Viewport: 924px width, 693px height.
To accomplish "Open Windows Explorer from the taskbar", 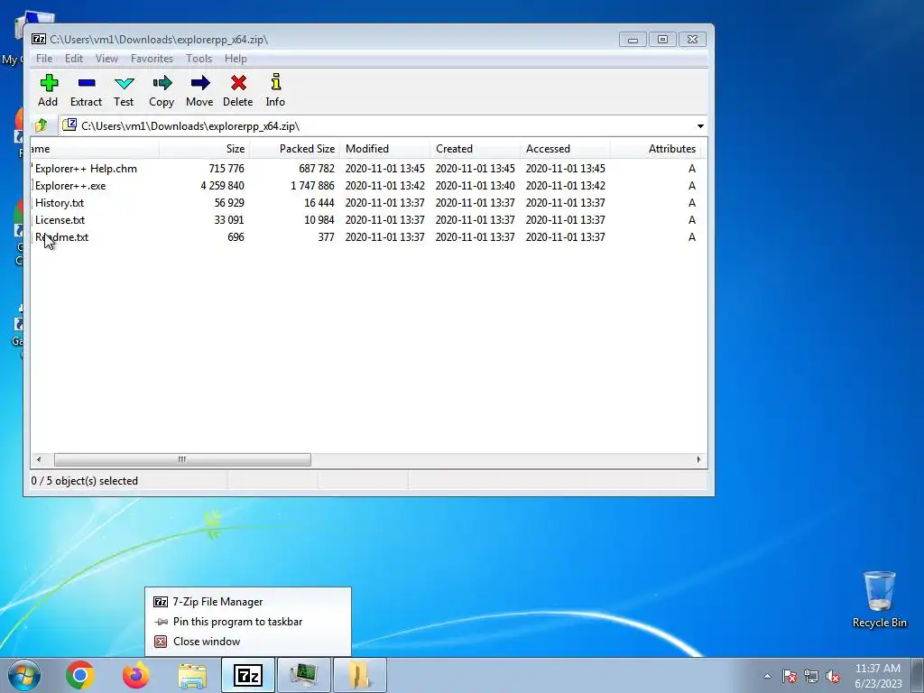I will [192, 675].
